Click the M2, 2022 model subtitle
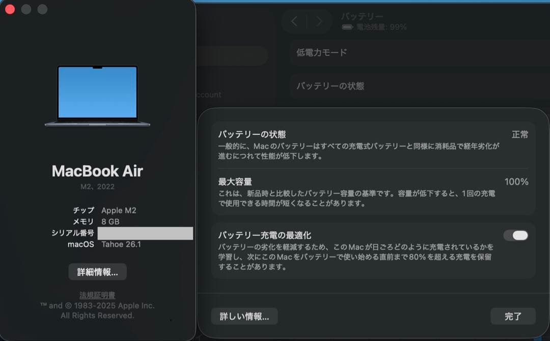550x341 pixels. coord(97,187)
